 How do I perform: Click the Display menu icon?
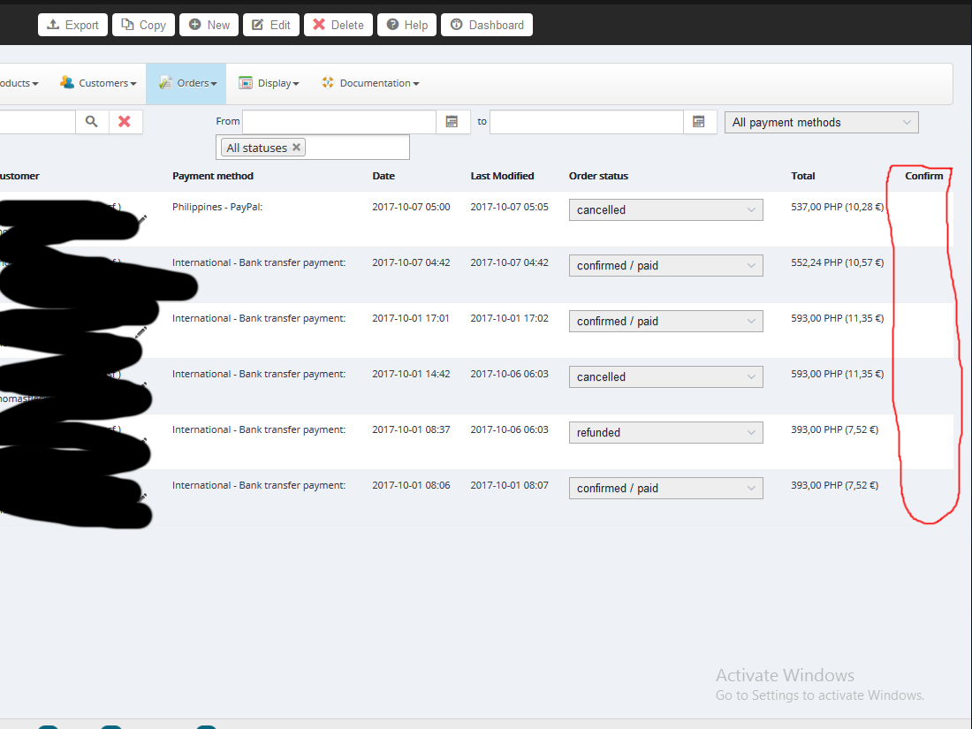[x=246, y=82]
